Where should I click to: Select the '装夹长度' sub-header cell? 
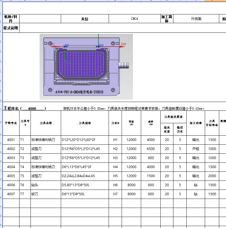pos(167,129)
